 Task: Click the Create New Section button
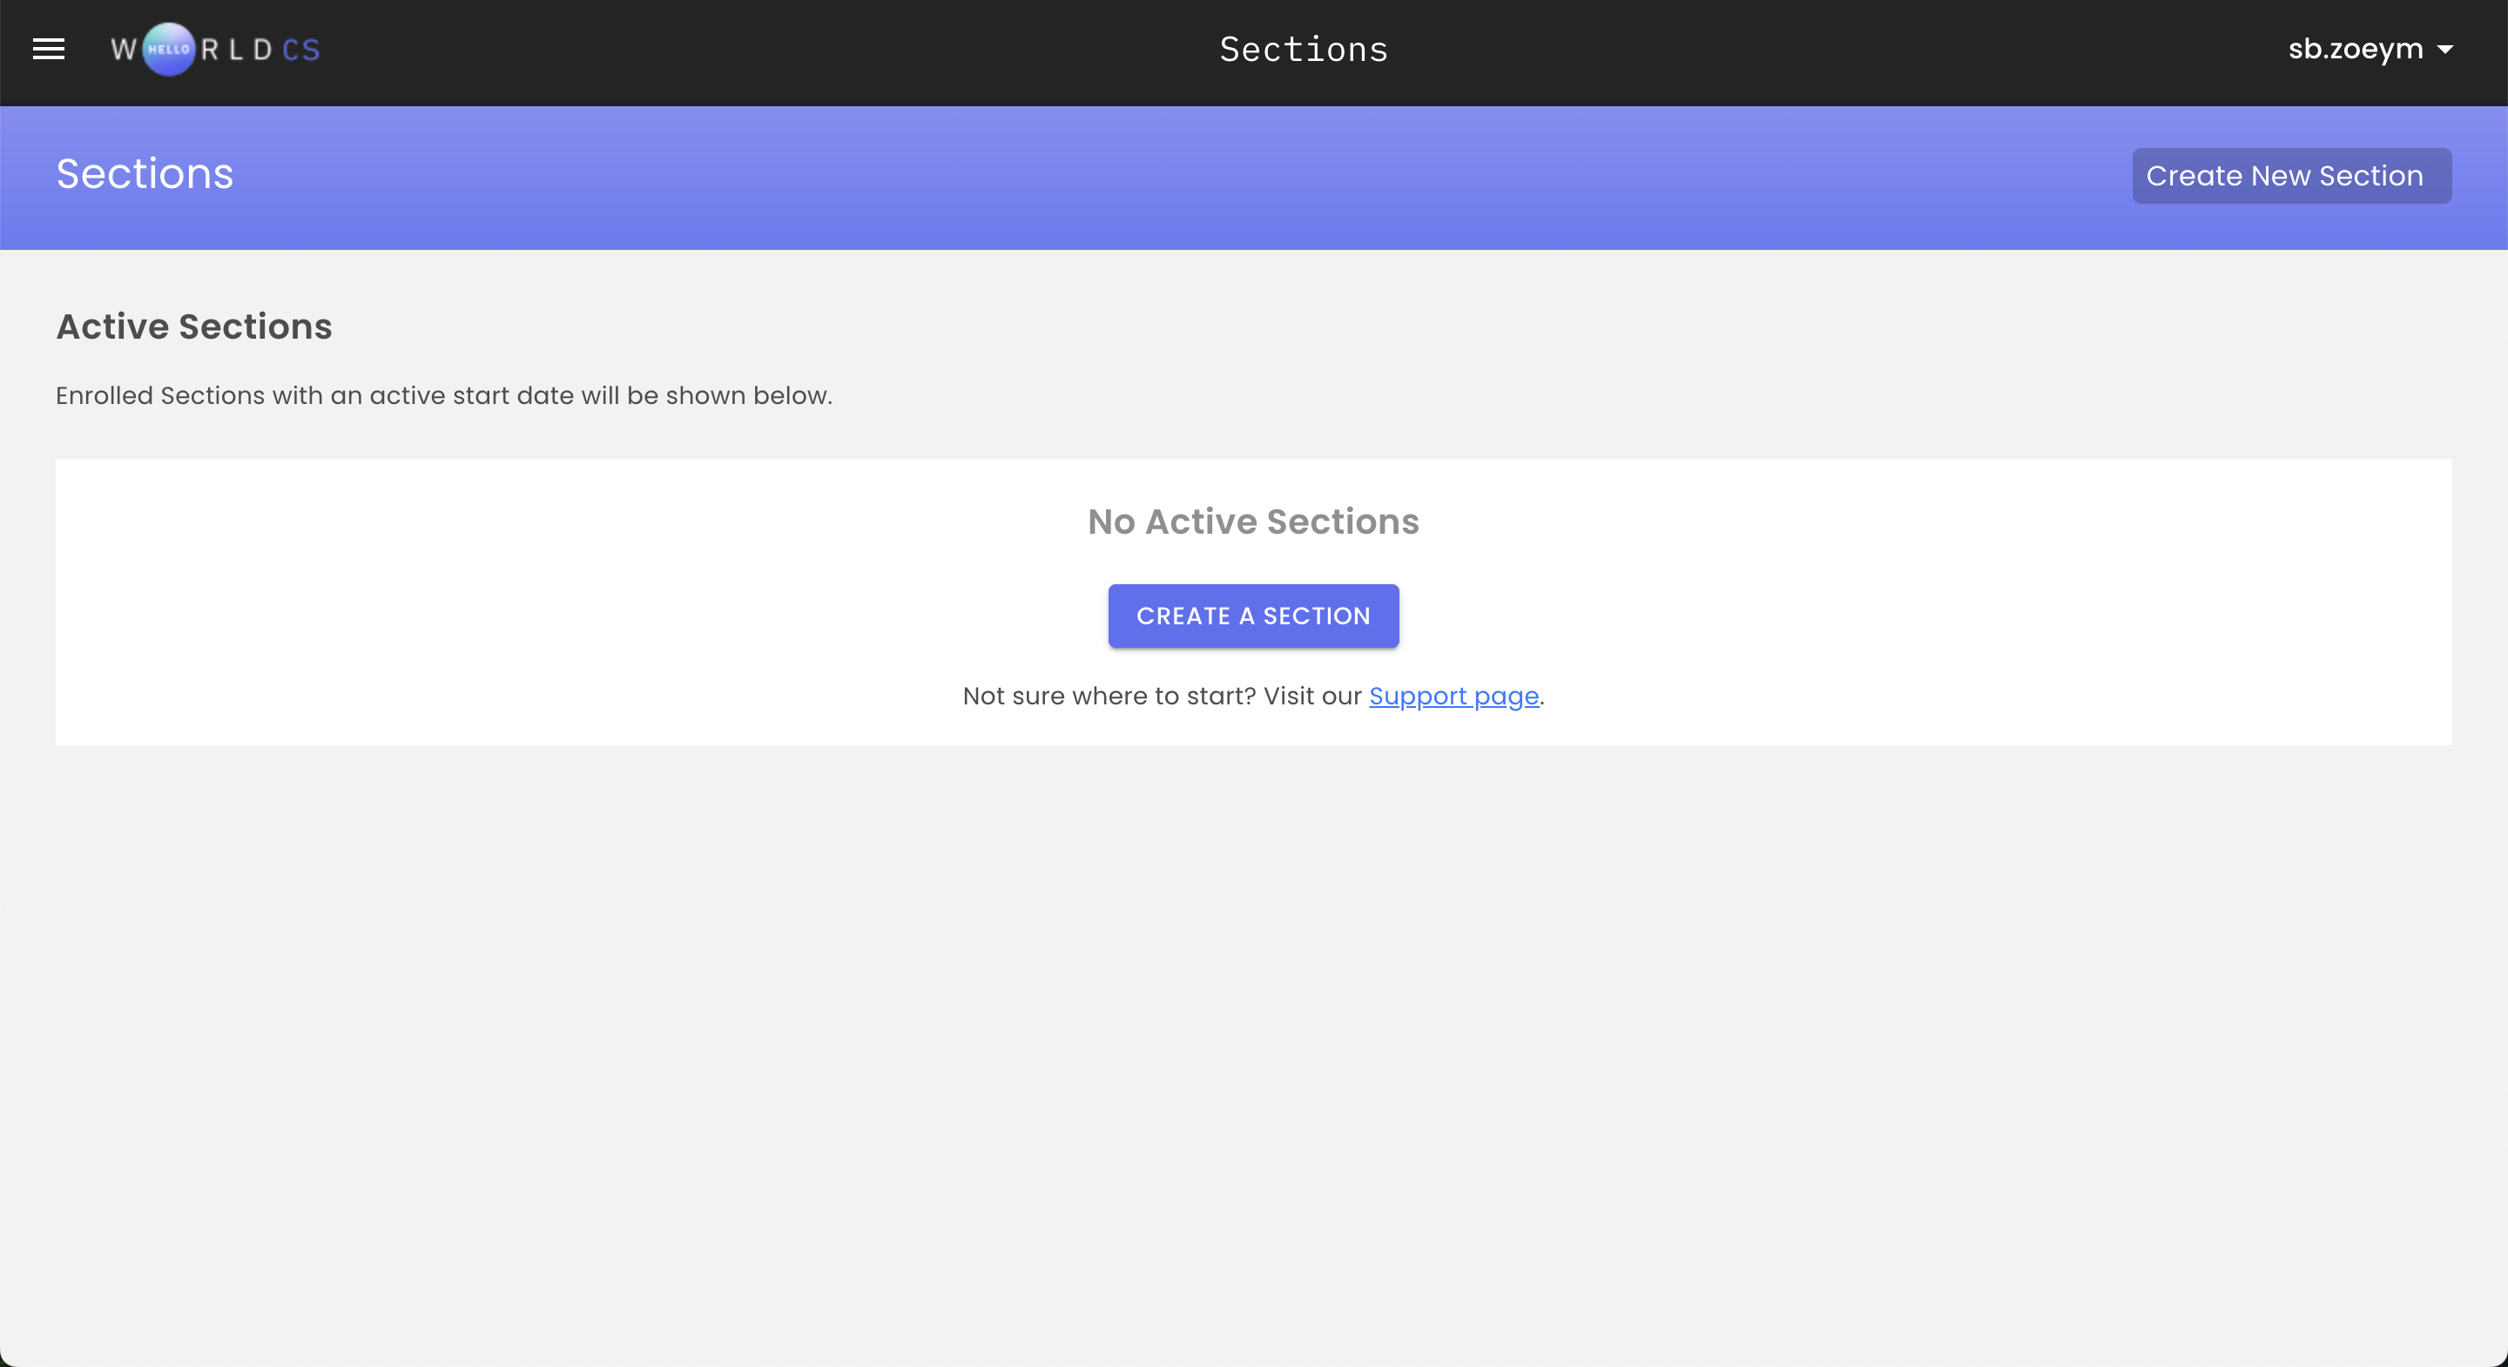[2291, 175]
